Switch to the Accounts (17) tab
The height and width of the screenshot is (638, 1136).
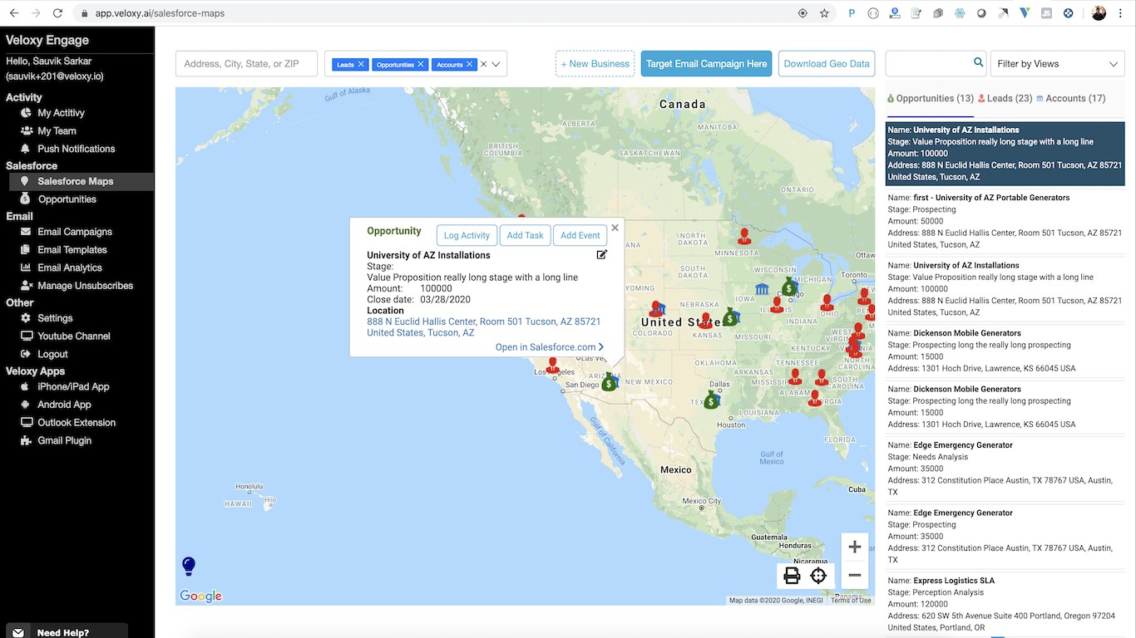pos(1070,99)
